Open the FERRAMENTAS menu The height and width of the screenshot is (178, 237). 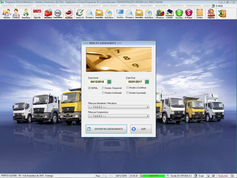coord(193,6)
